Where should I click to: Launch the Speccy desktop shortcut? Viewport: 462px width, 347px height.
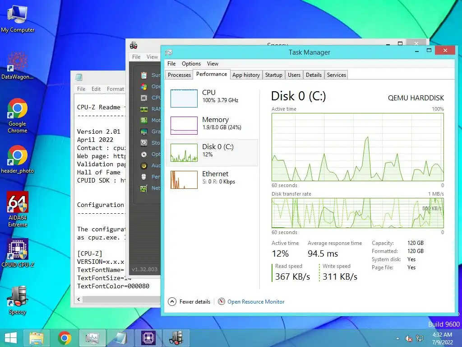[18, 300]
